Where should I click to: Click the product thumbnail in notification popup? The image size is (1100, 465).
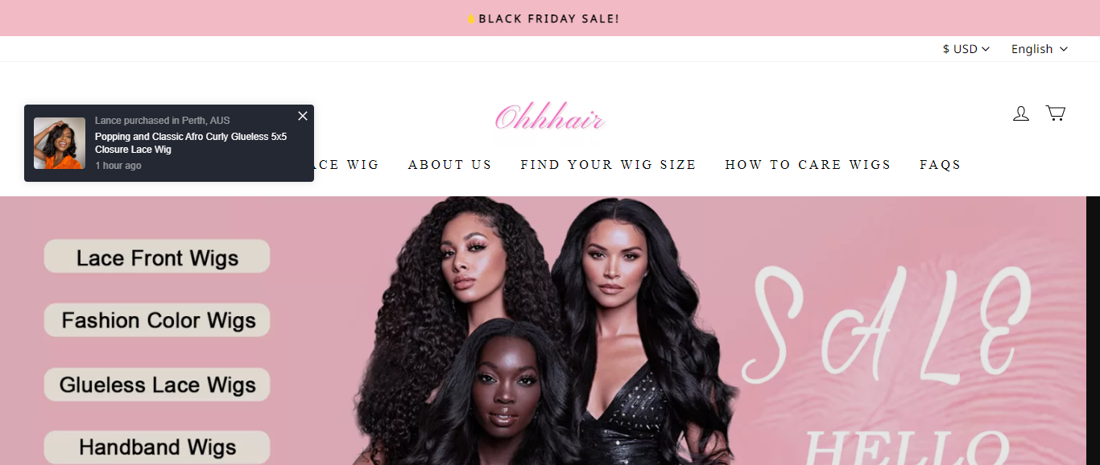[x=60, y=143]
